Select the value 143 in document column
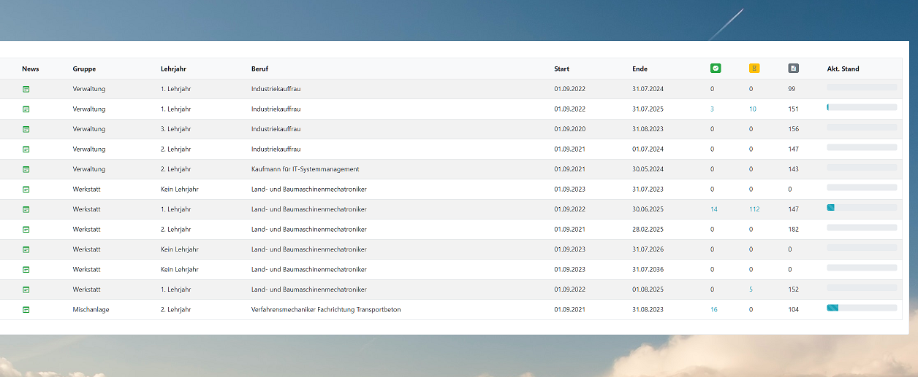918x377 pixels. (793, 169)
